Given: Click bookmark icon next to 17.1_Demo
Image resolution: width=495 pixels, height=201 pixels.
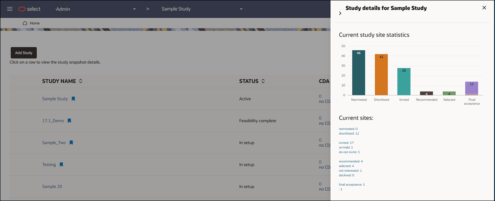Looking at the screenshot, I should coord(69,121).
